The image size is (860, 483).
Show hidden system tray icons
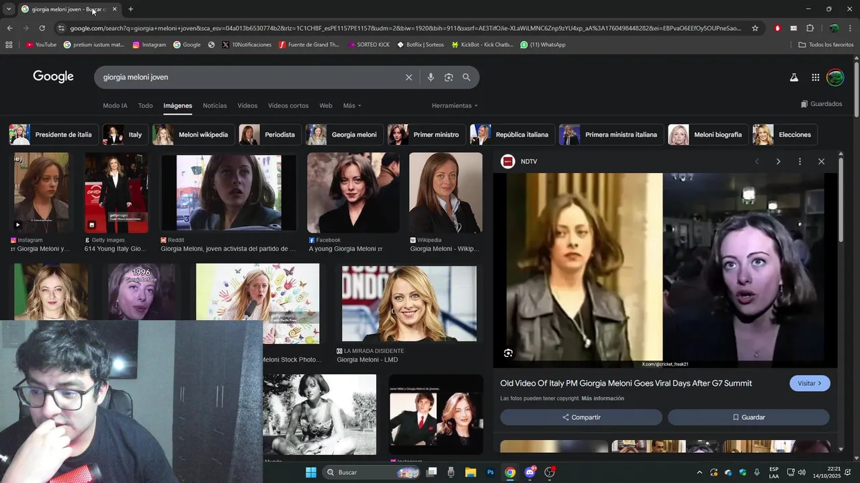(x=699, y=472)
